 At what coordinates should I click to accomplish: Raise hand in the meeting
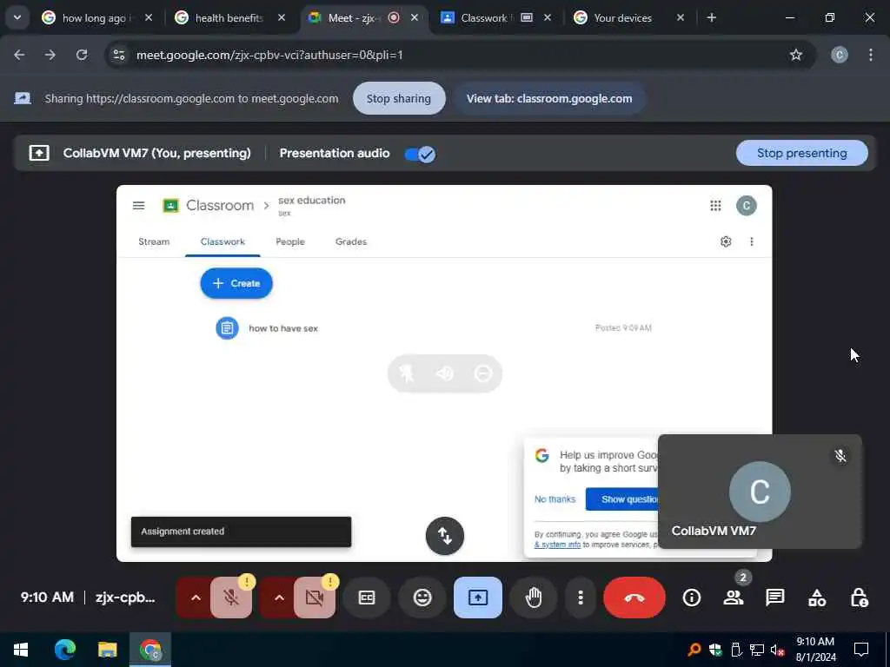[x=534, y=598]
